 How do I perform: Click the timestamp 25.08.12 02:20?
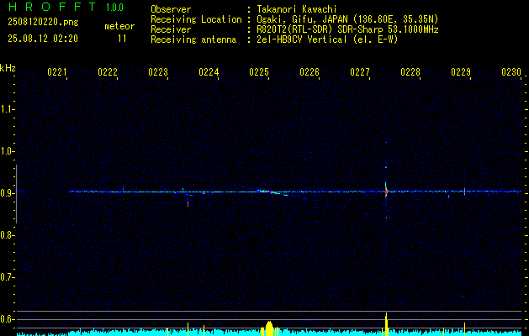tap(43, 39)
